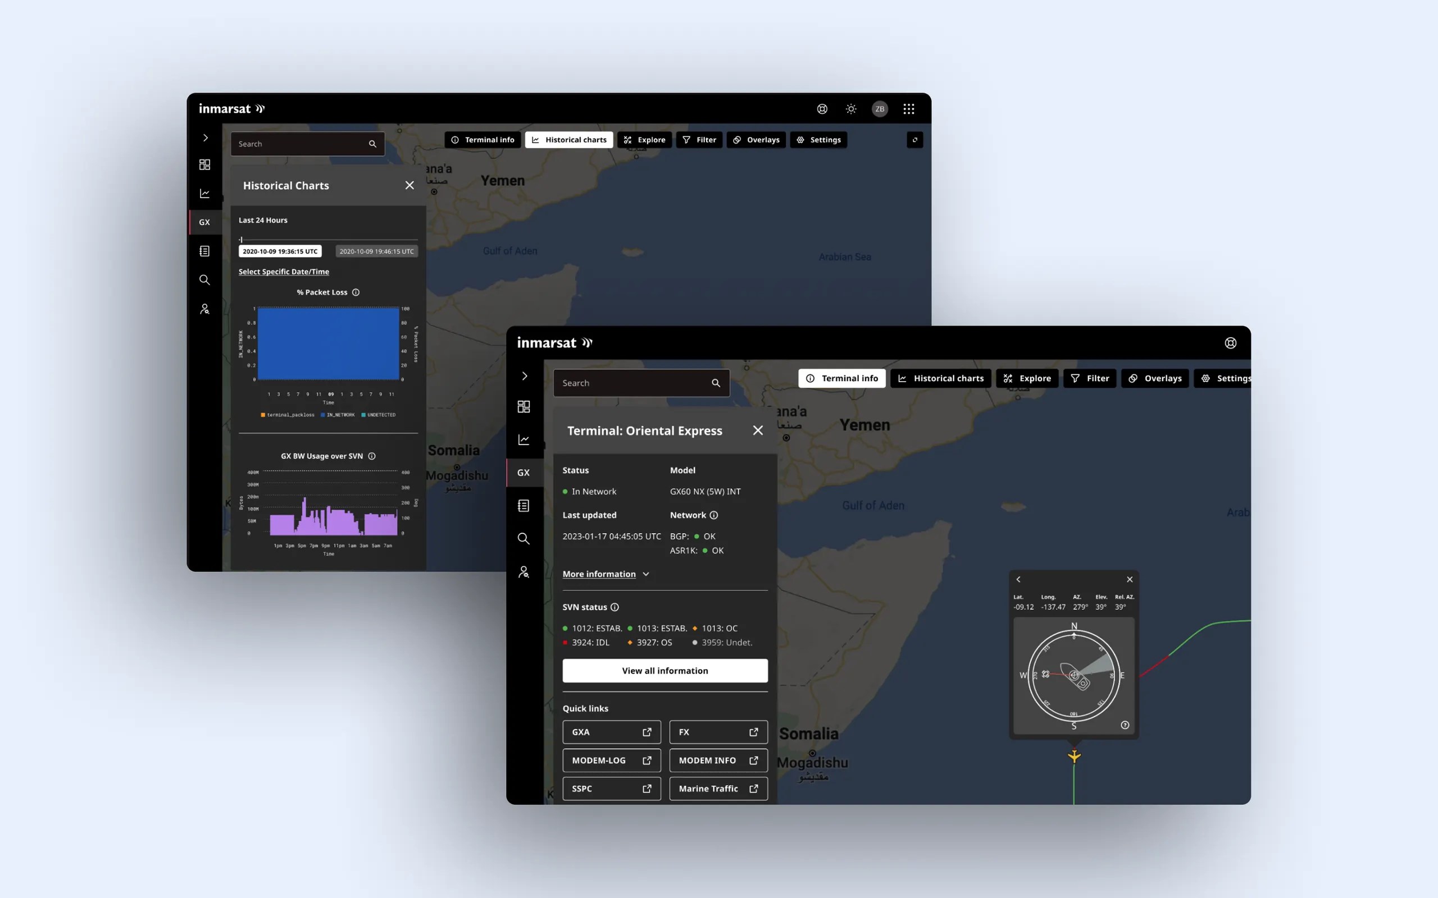Switch map to fullscreen with expand toggle
Screen dimensions: 1438x898
(x=915, y=140)
